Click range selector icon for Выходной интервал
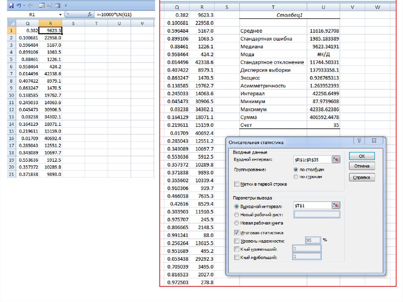 pos(336,206)
